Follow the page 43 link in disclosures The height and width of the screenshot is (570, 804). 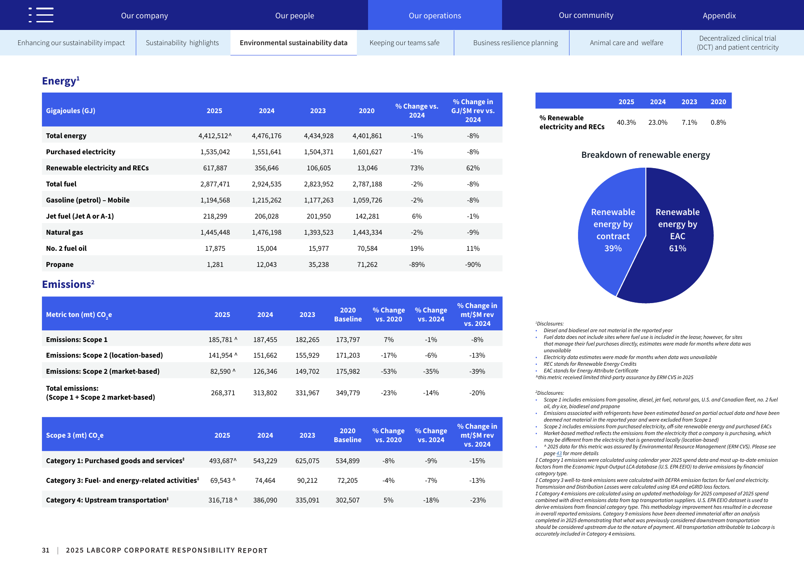pyautogui.click(x=559, y=453)
